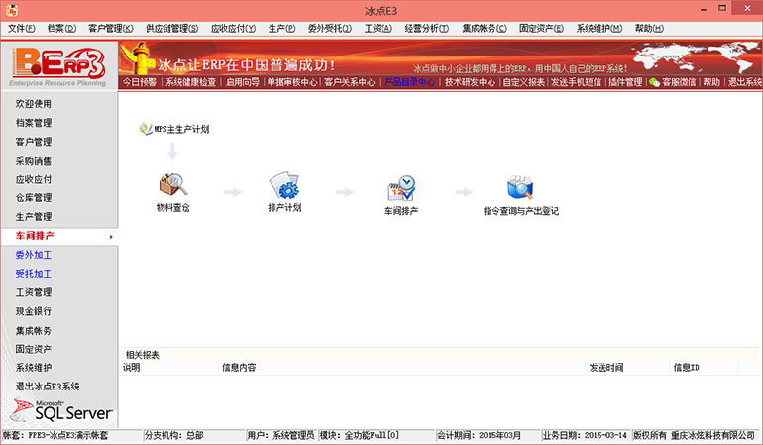Click status bar 用户: 系统管理员
Image resolution: width=763 pixels, height=445 pixels.
click(280, 435)
